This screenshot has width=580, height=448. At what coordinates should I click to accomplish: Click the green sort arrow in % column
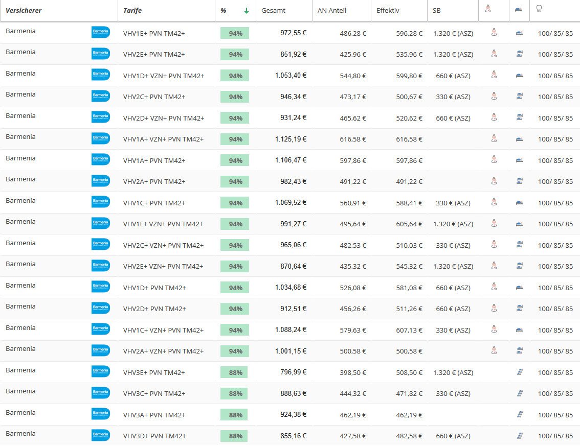coord(247,11)
